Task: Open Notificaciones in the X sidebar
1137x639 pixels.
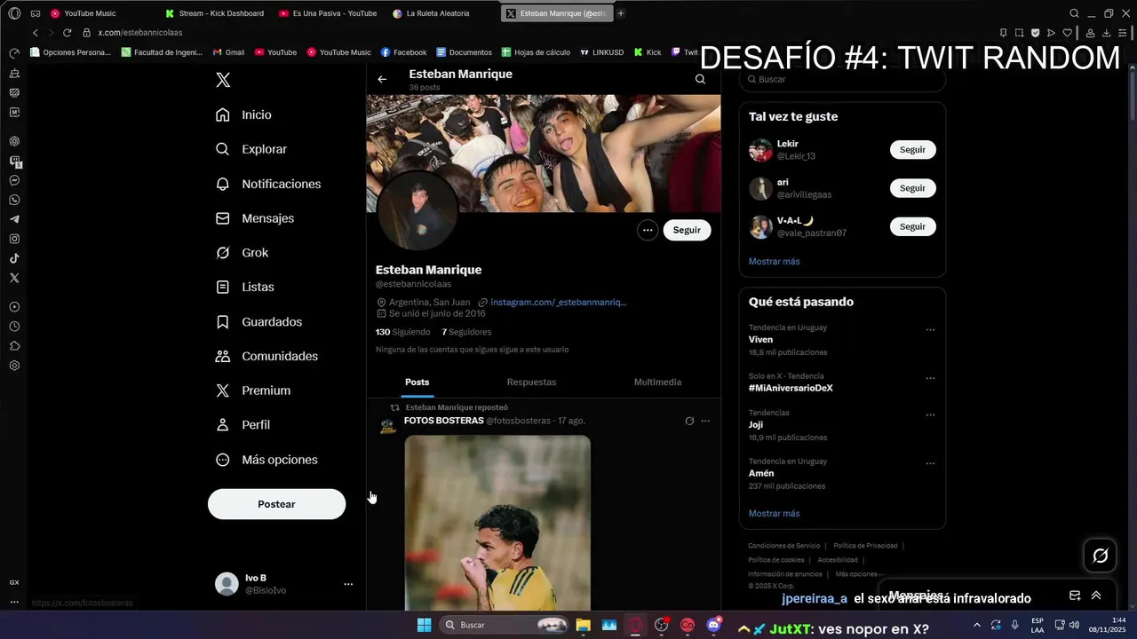Action: pyautogui.click(x=268, y=184)
